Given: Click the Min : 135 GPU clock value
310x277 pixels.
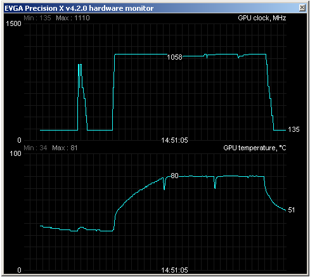Looking at the screenshot, I should point(37,18).
